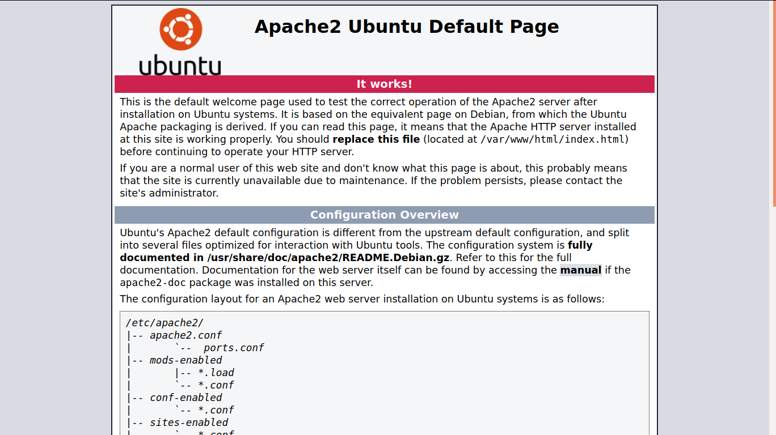Click the "Configuration Overview" section header
The width and height of the screenshot is (776, 435).
pyautogui.click(x=385, y=215)
